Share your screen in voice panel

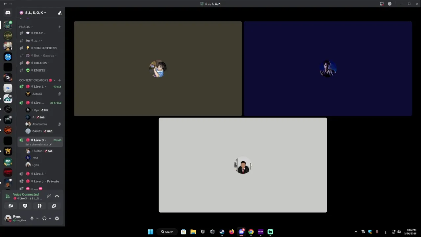(25, 206)
